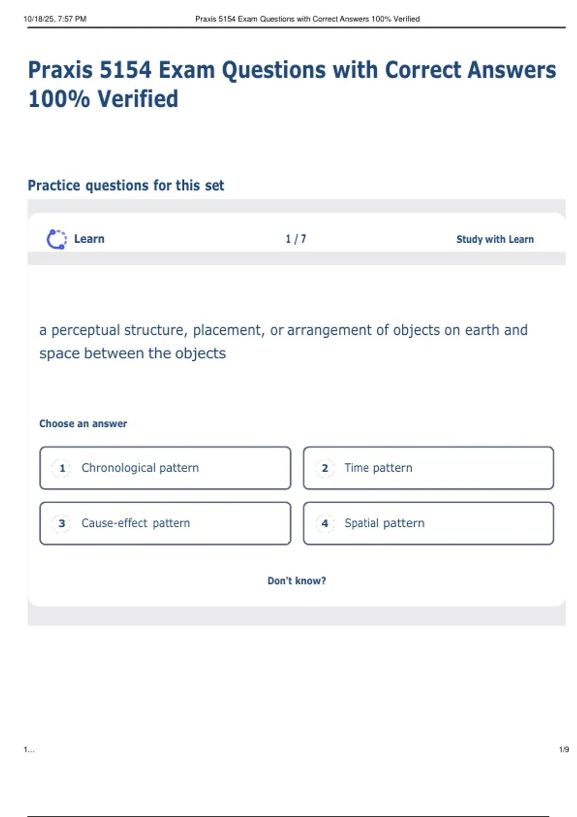Click the question text about perceptual structure

(x=283, y=341)
